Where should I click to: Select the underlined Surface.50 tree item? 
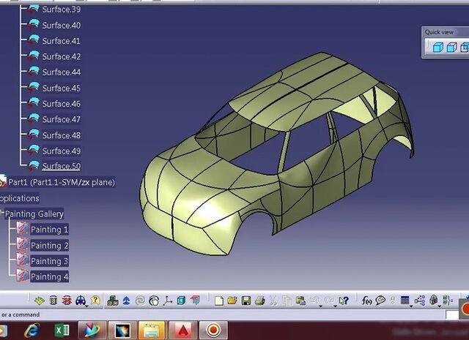62,166
